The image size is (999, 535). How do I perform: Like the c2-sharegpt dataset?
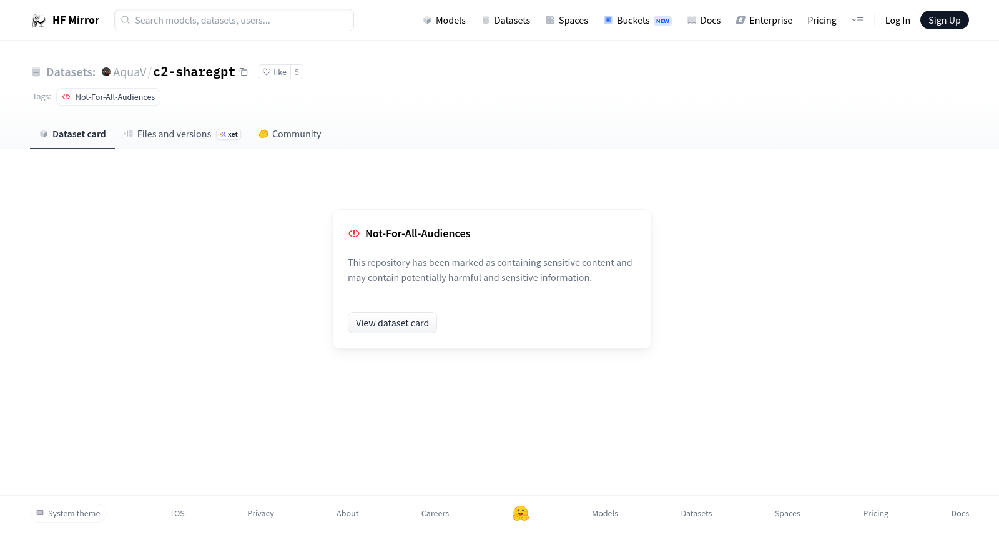click(275, 72)
